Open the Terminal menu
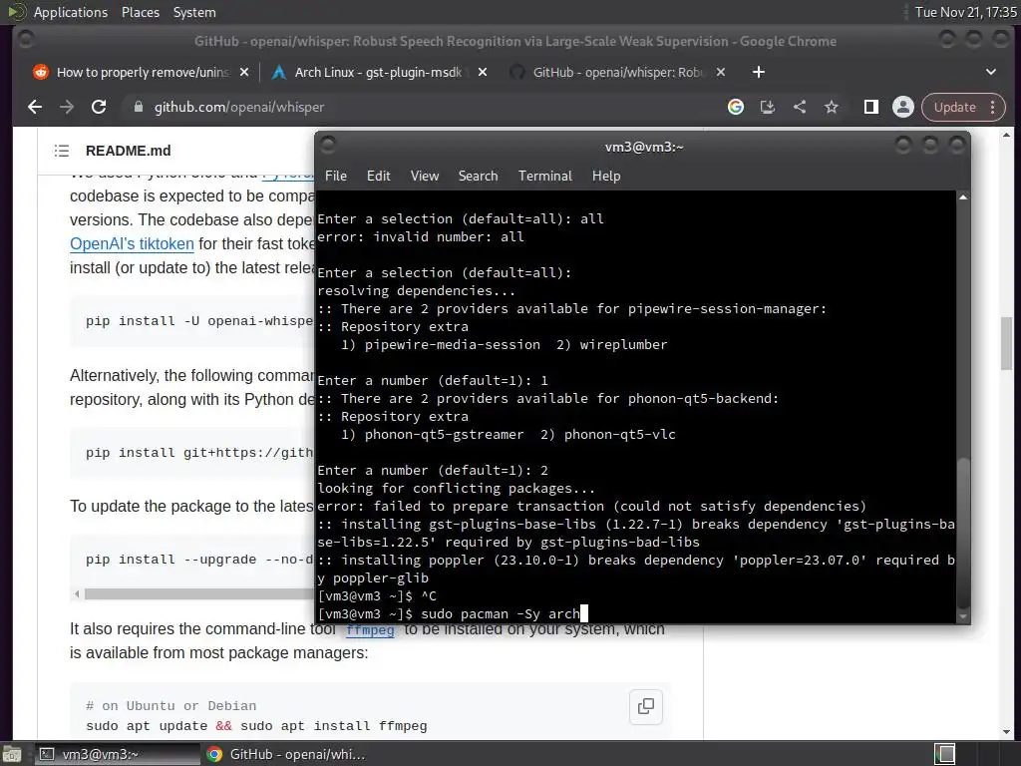The image size is (1021, 766). pos(545,176)
